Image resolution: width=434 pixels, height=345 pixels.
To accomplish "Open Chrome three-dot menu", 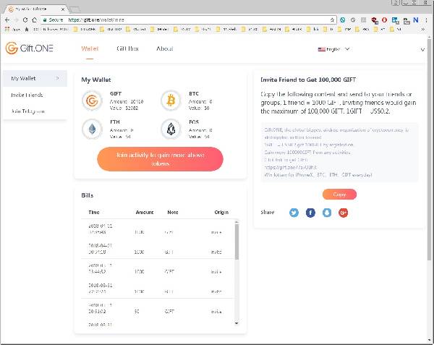I will [x=426, y=20].
